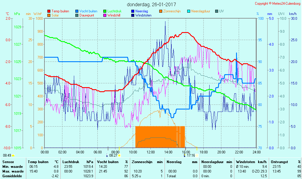Click the blue Vocht buiten legend square
The height and width of the screenshot is (179, 302).
77,11
